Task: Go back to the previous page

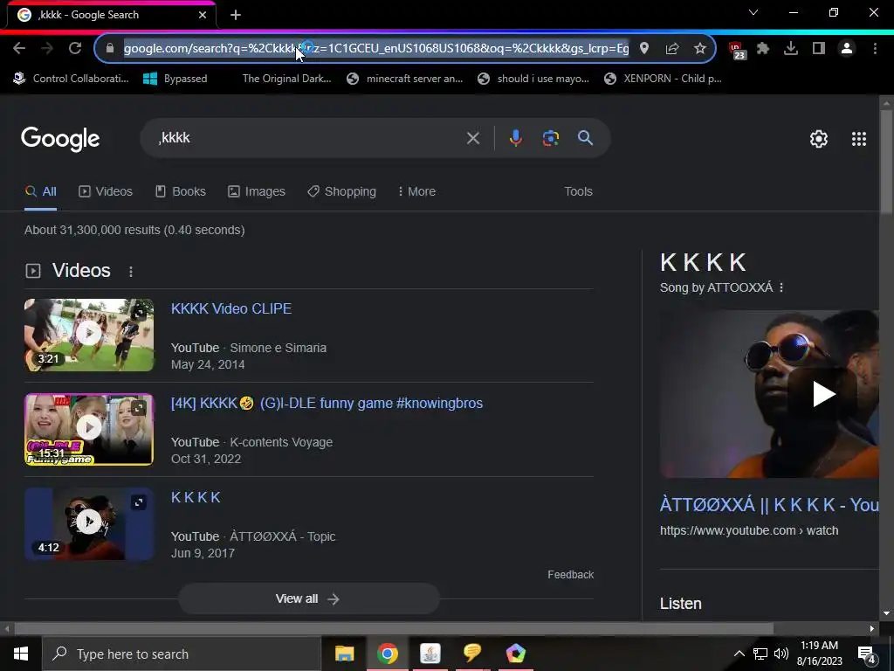Action: coord(19,49)
